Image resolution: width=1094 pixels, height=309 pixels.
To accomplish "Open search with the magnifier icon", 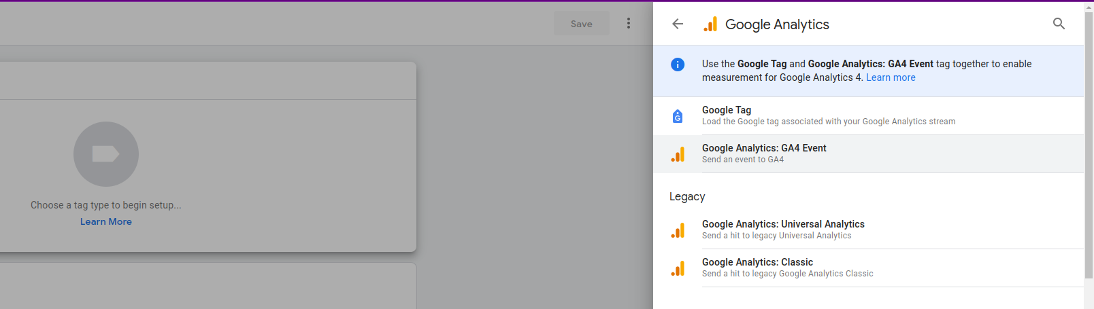I will tap(1059, 24).
